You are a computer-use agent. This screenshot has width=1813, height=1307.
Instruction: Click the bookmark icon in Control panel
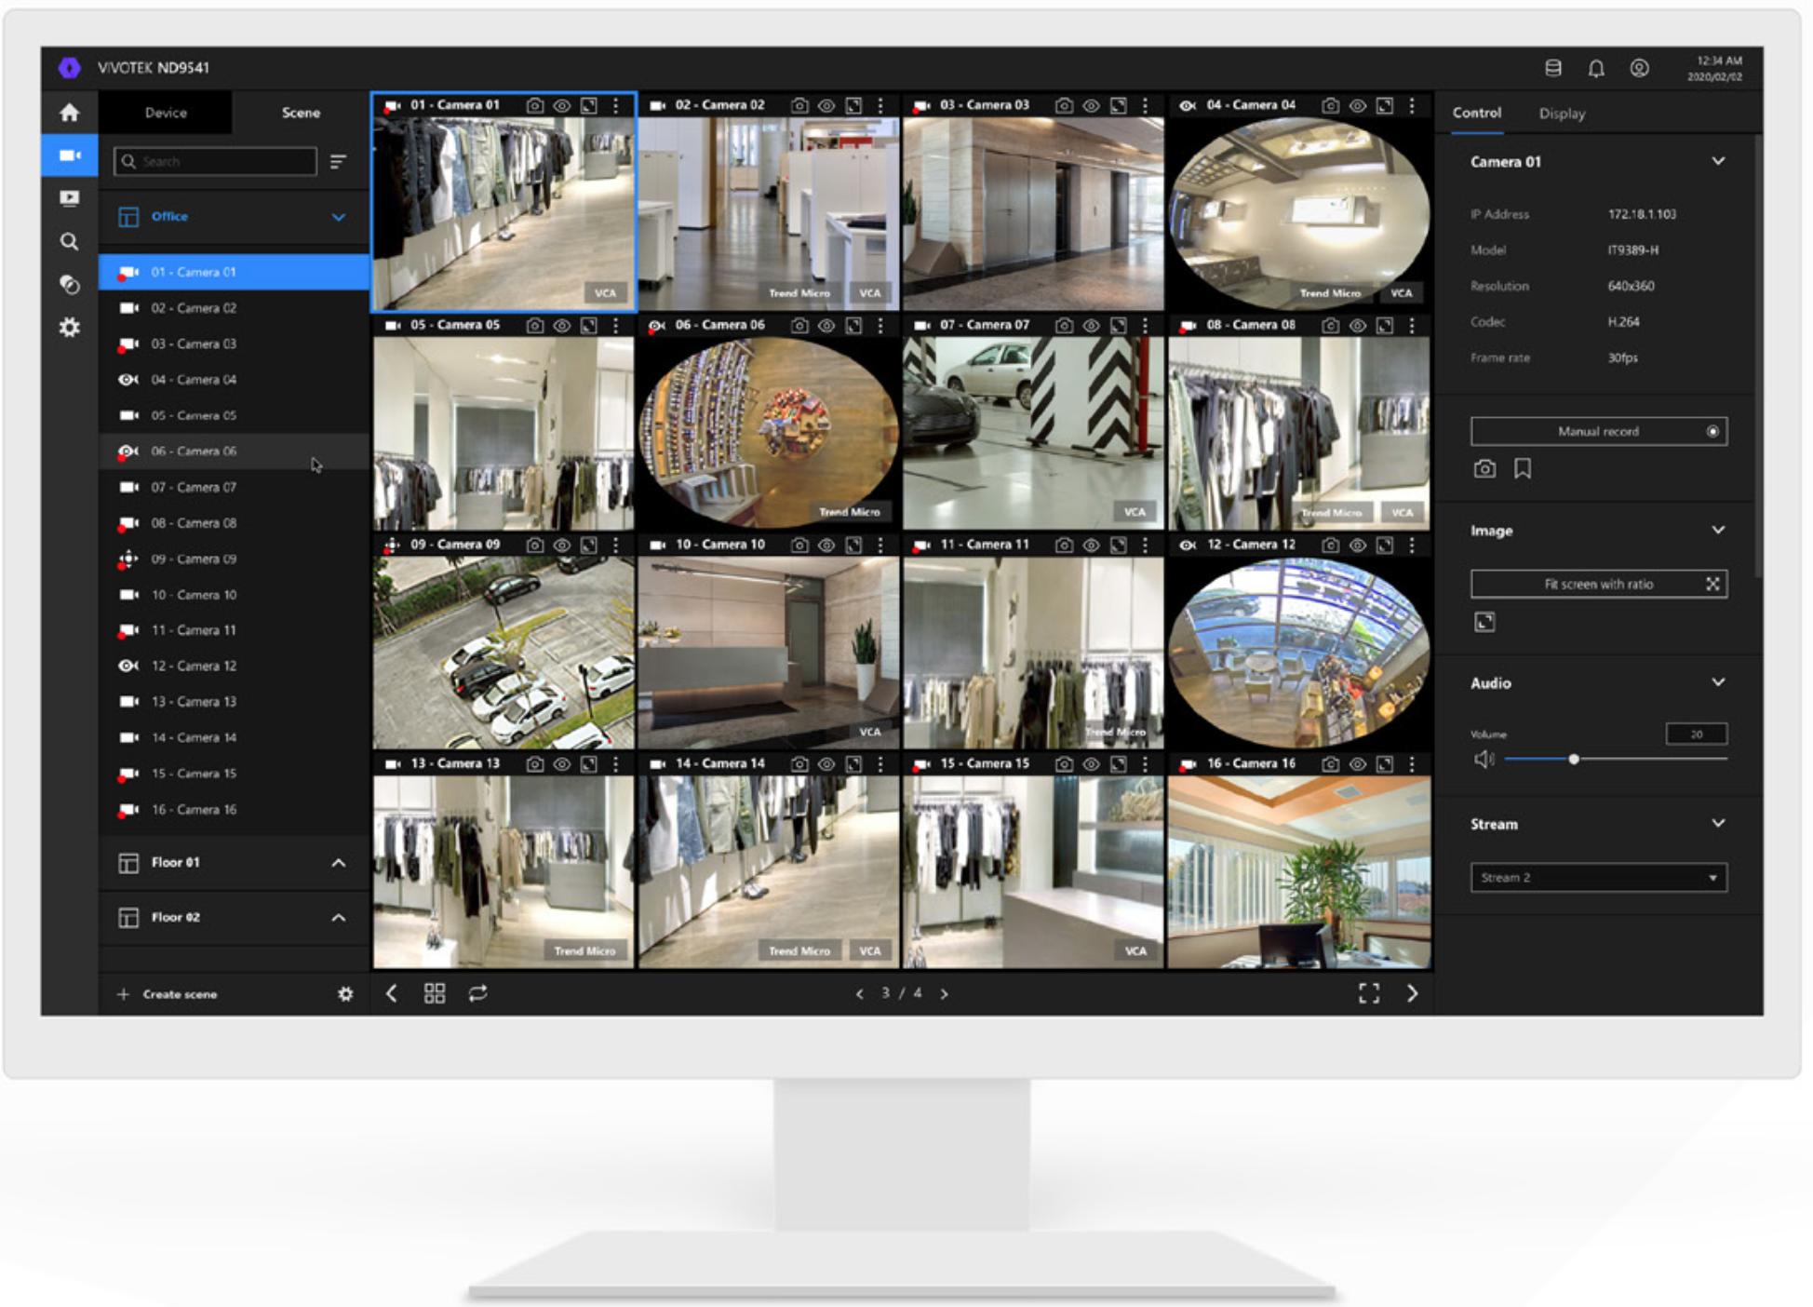click(x=1522, y=468)
